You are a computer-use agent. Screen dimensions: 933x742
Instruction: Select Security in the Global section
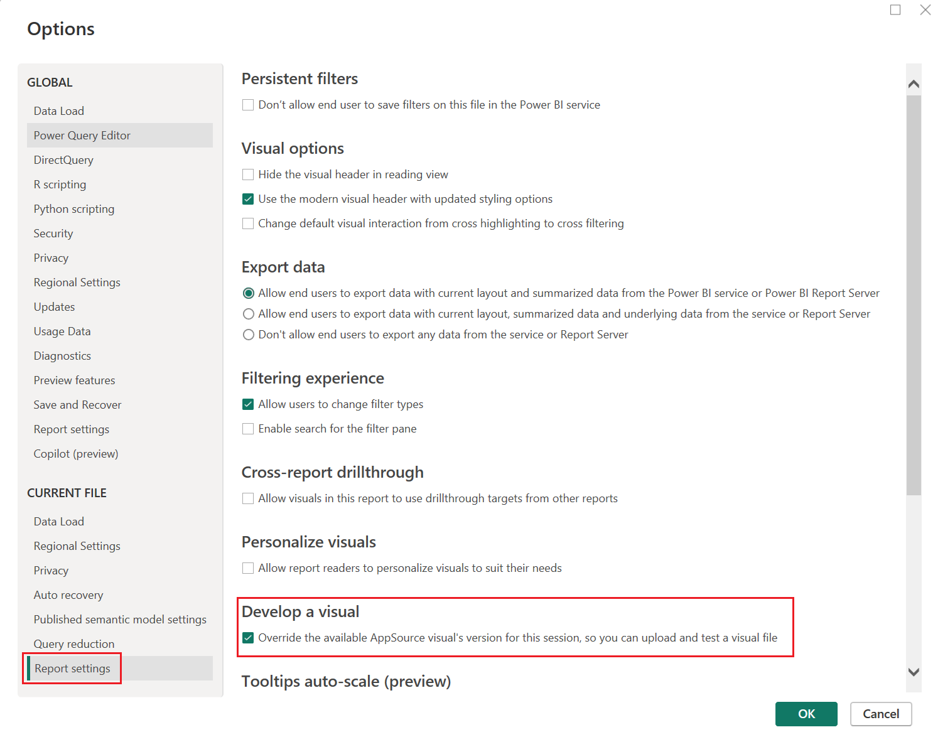(x=53, y=233)
